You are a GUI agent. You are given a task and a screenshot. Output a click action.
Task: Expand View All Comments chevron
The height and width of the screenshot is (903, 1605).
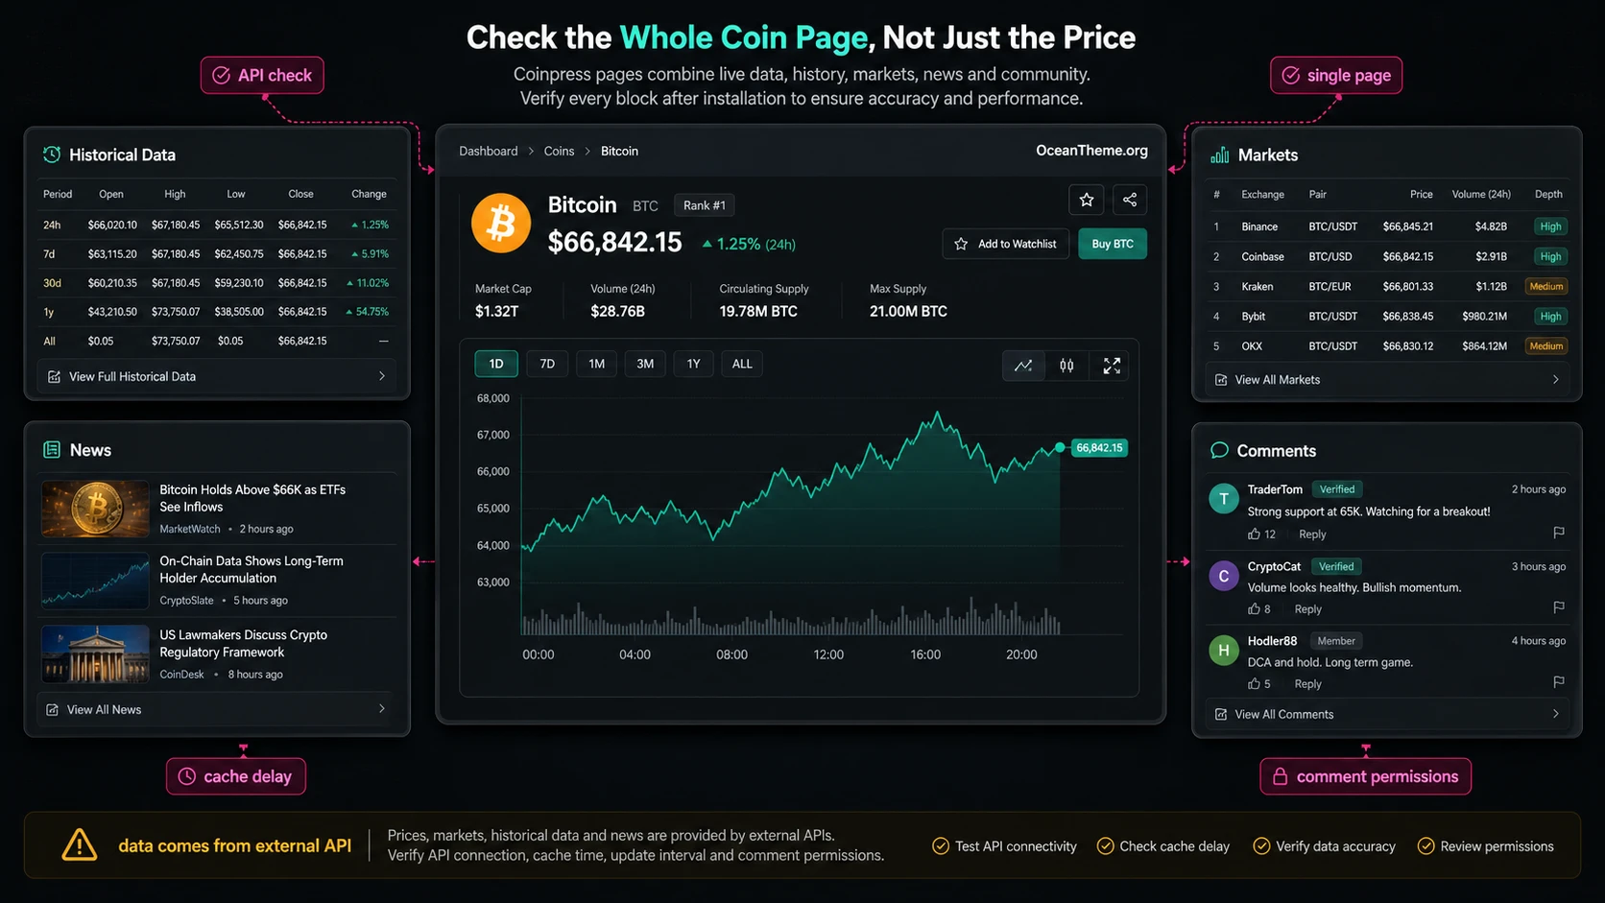[x=1556, y=714]
